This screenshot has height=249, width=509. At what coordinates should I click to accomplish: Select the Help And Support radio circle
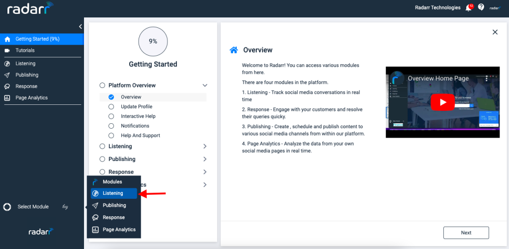[111, 136]
